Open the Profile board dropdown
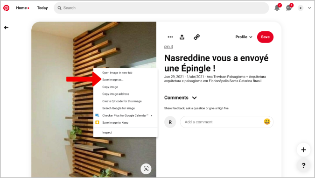Viewport: 315px width, 178px height. pyautogui.click(x=244, y=37)
